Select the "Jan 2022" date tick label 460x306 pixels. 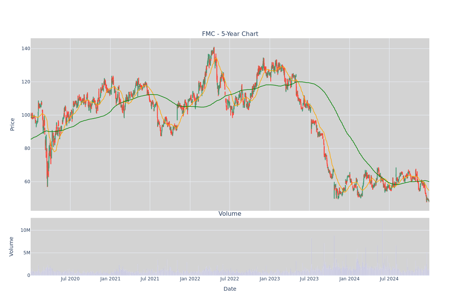[190, 279]
